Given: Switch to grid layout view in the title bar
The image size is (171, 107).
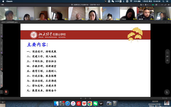Looking at the screenshot, I should (x=156, y=5).
